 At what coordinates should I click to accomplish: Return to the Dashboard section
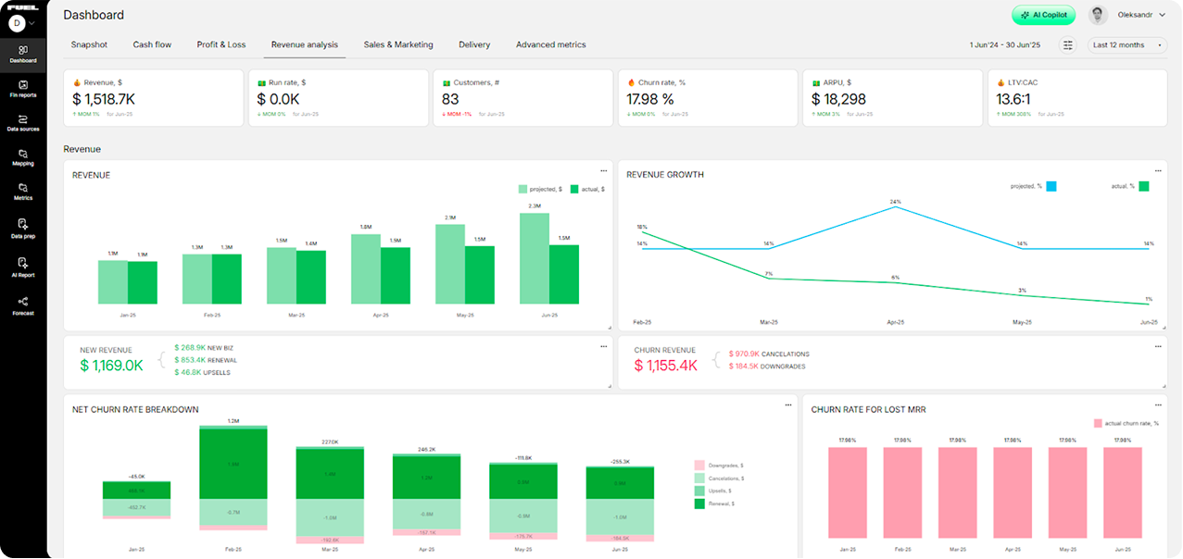22,56
